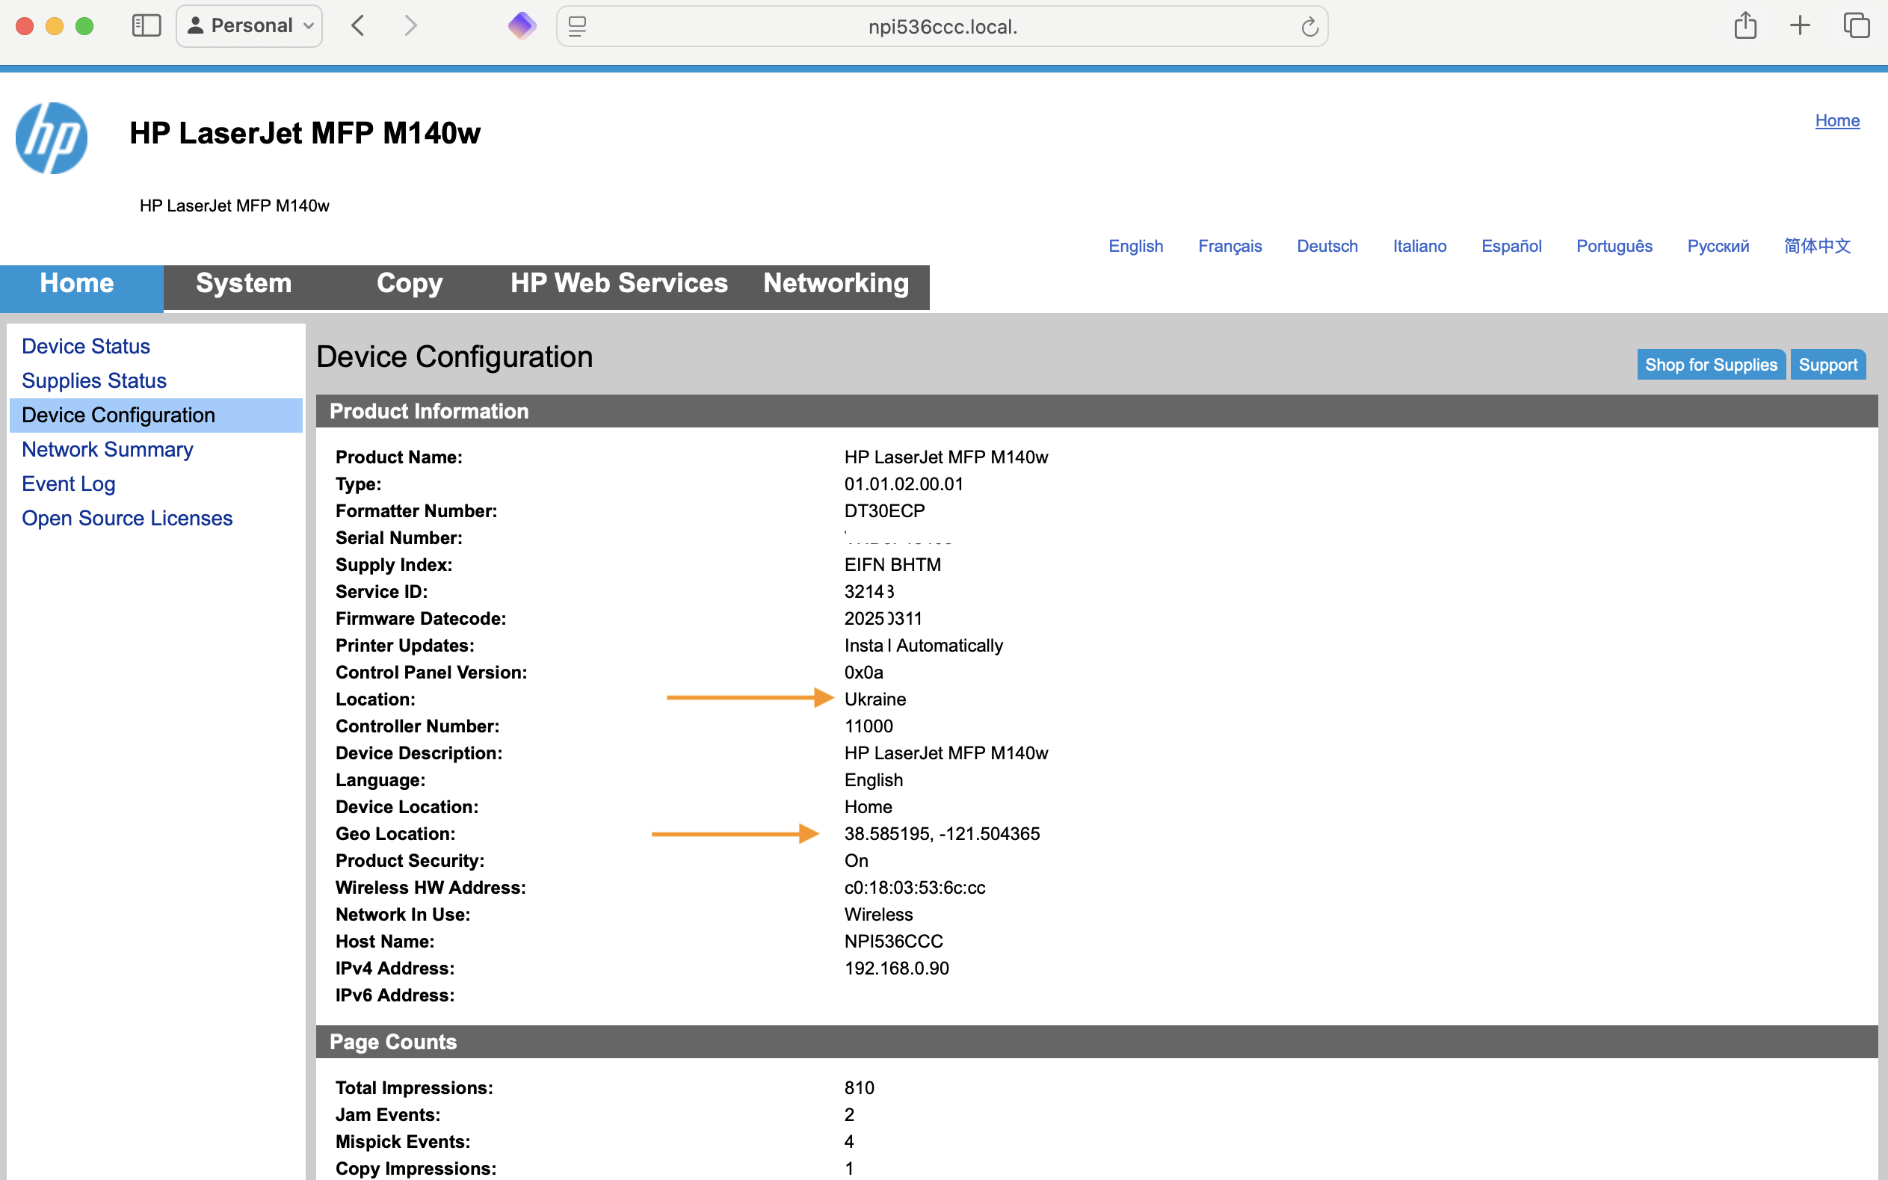Image resolution: width=1888 pixels, height=1180 pixels.
Task: Open the Networking tab
Action: [x=836, y=283]
